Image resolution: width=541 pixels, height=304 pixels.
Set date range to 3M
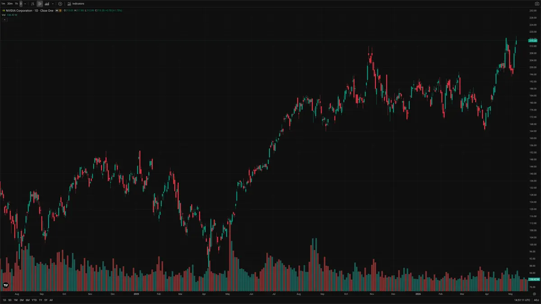click(22, 300)
